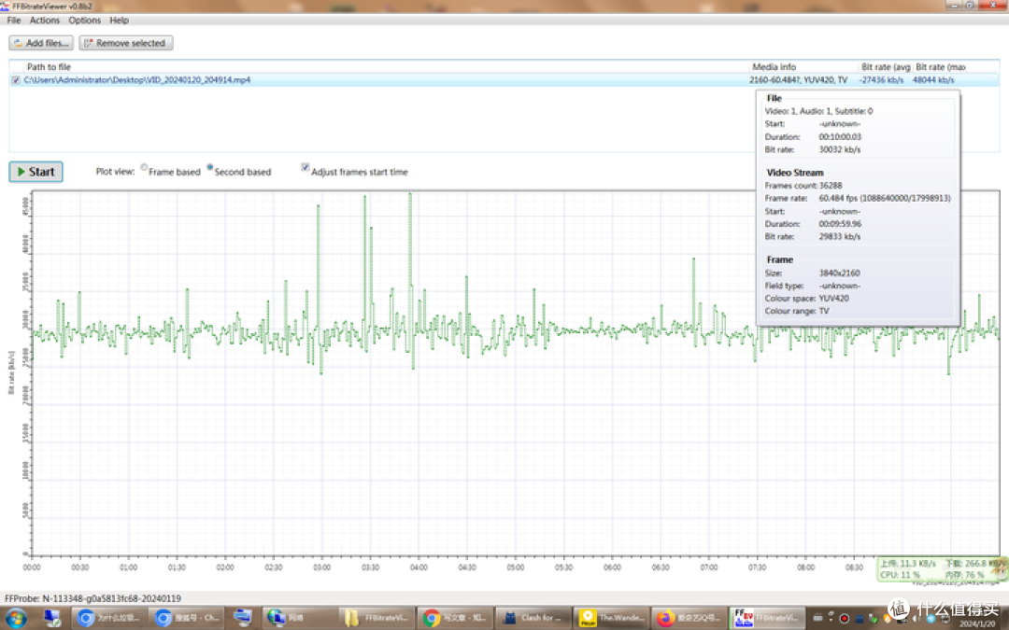Open the File menu
Screen dimensions: 1009x630
(14, 20)
